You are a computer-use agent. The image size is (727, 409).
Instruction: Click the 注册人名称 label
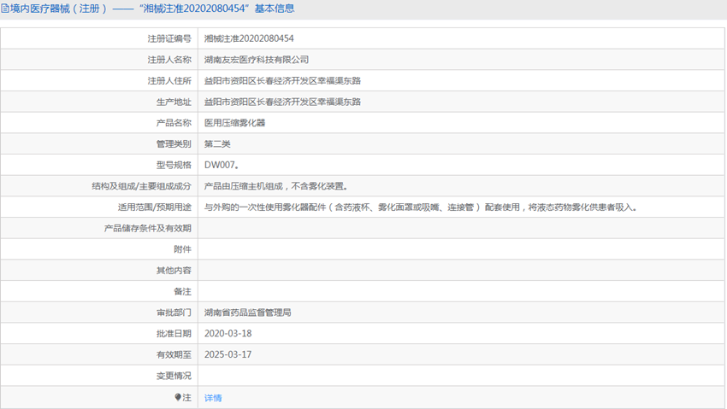(169, 60)
